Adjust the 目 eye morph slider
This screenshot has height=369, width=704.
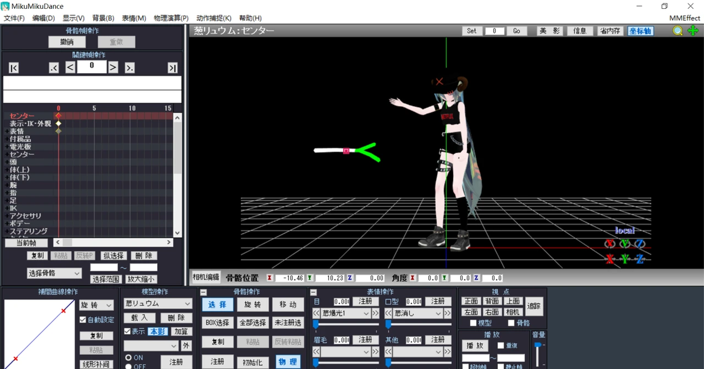(315, 324)
